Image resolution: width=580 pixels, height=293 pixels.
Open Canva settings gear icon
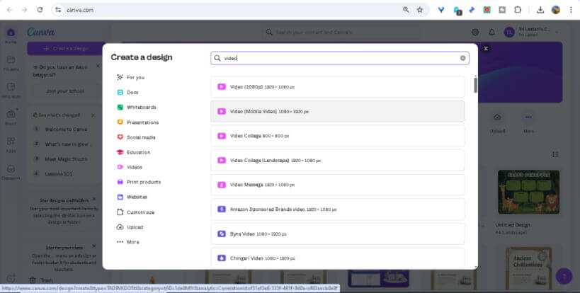click(x=475, y=32)
